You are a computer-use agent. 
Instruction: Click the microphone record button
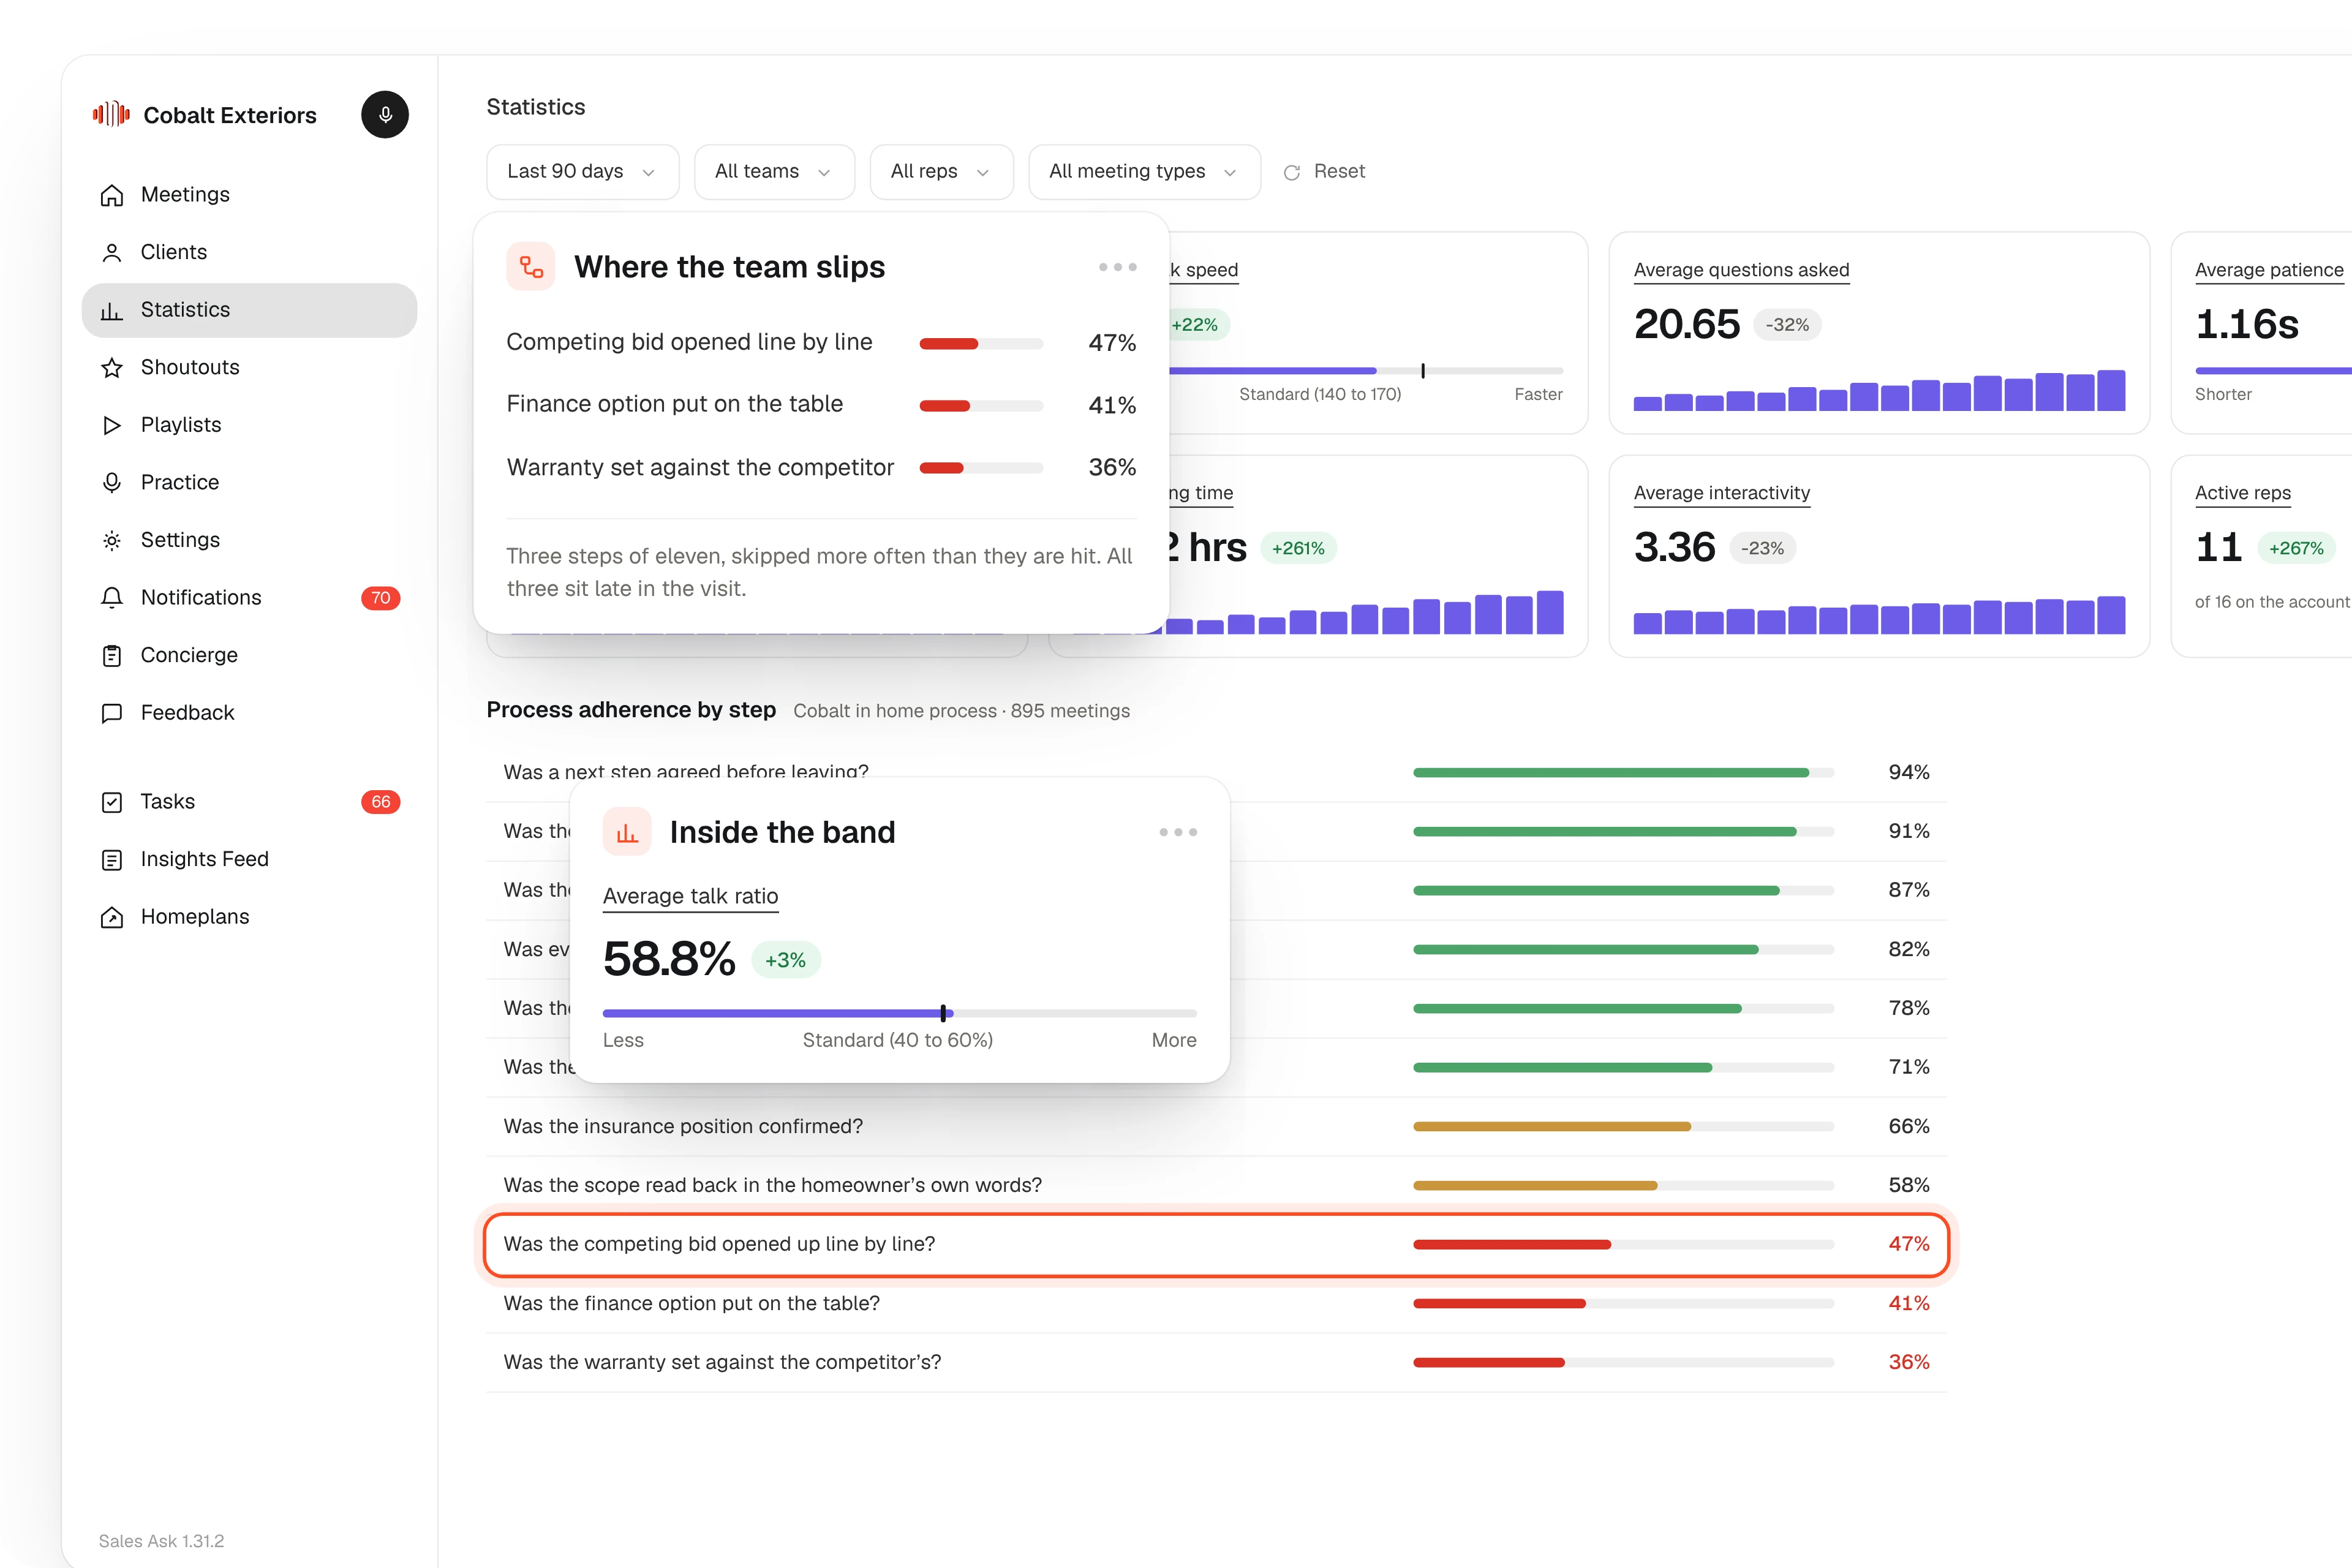pos(385,114)
